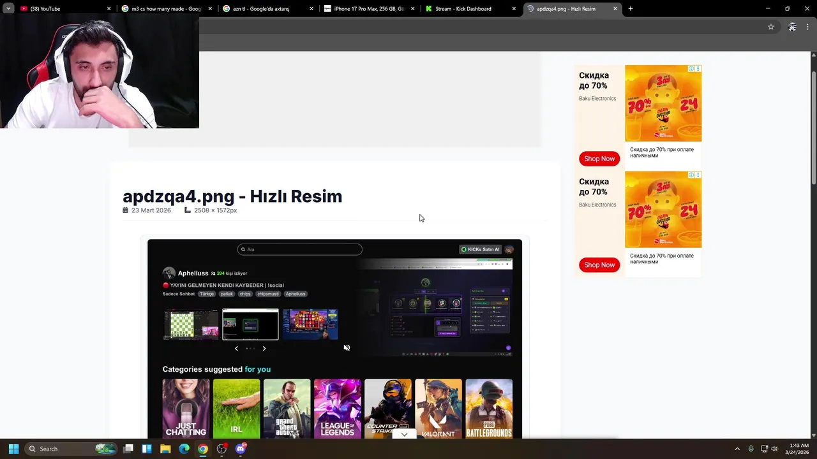Click the 'apdzqa4.png - Hızlı Resim' page heading
This screenshot has height=459, width=817.
[x=232, y=196]
